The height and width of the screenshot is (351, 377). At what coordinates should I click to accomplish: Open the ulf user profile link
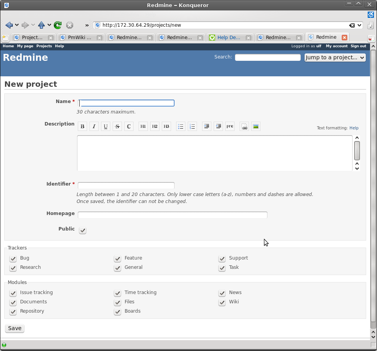point(319,46)
